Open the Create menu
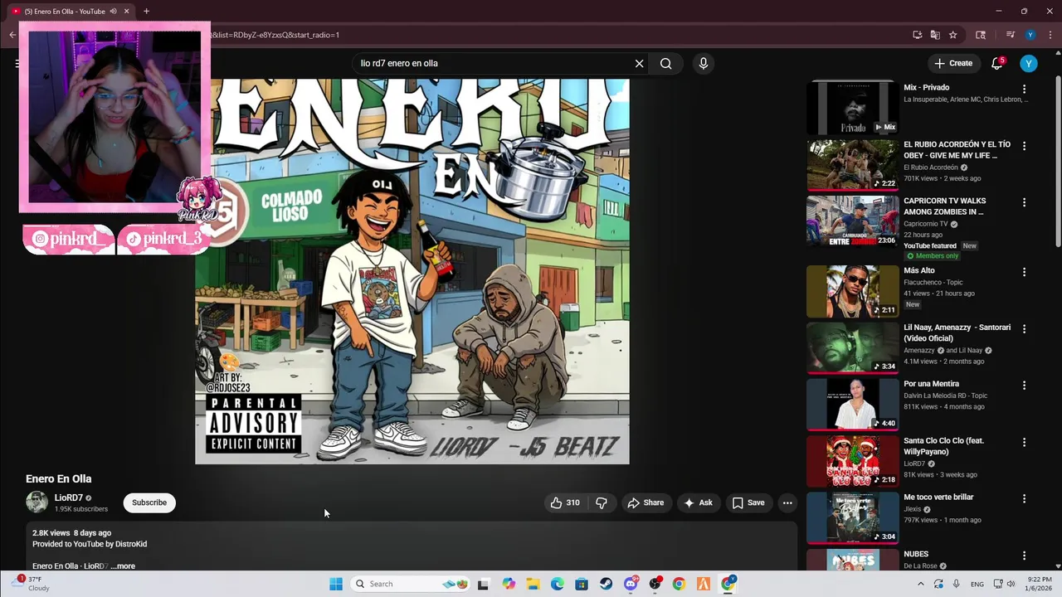The height and width of the screenshot is (597, 1062). click(953, 63)
